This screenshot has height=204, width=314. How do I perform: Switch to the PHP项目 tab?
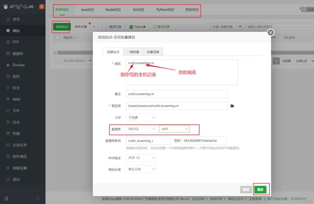[x=62, y=10]
